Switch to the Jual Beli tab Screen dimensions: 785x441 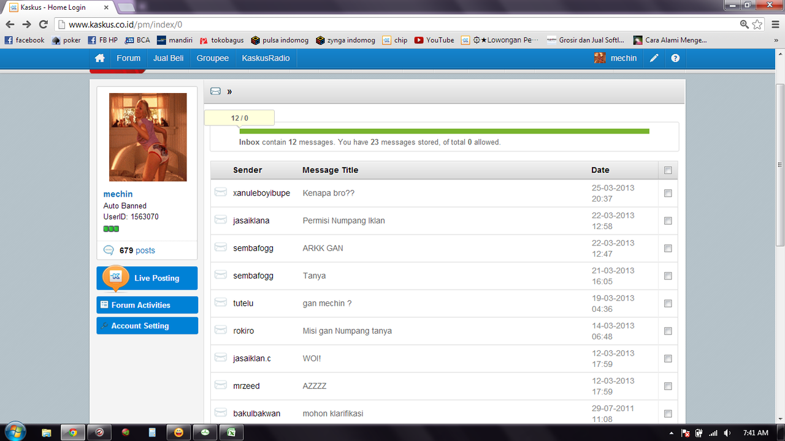pos(168,58)
